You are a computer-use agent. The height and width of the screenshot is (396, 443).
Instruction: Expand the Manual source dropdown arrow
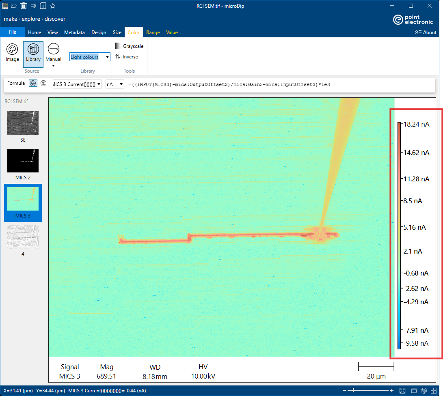(54, 66)
